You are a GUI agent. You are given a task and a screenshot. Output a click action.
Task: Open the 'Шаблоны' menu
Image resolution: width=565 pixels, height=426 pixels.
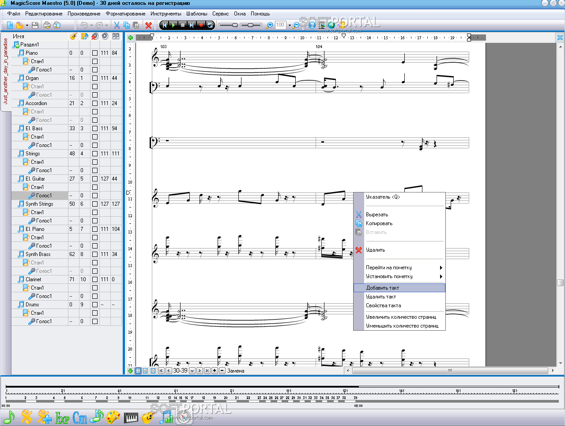coord(196,14)
